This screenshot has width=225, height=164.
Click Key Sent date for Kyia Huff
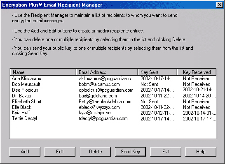pyautogui.click(x=157, y=113)
